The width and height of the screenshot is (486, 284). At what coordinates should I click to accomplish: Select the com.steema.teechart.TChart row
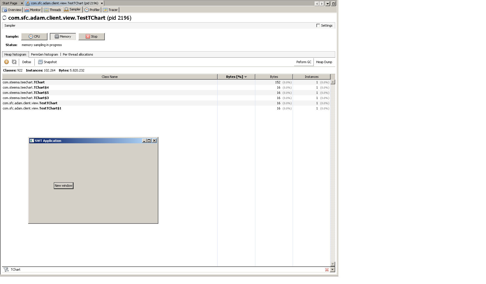[x=166, y=82]
